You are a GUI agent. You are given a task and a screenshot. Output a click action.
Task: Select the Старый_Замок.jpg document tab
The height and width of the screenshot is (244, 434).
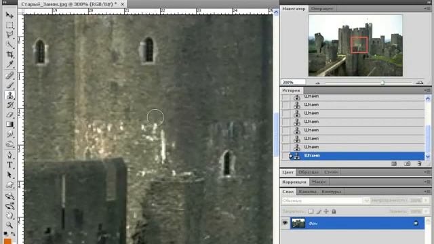click(69, 4)
